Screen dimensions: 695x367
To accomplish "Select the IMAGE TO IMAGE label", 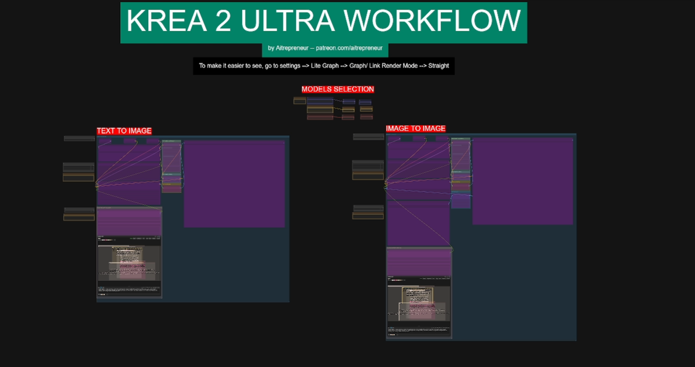I will pos(416,128).
